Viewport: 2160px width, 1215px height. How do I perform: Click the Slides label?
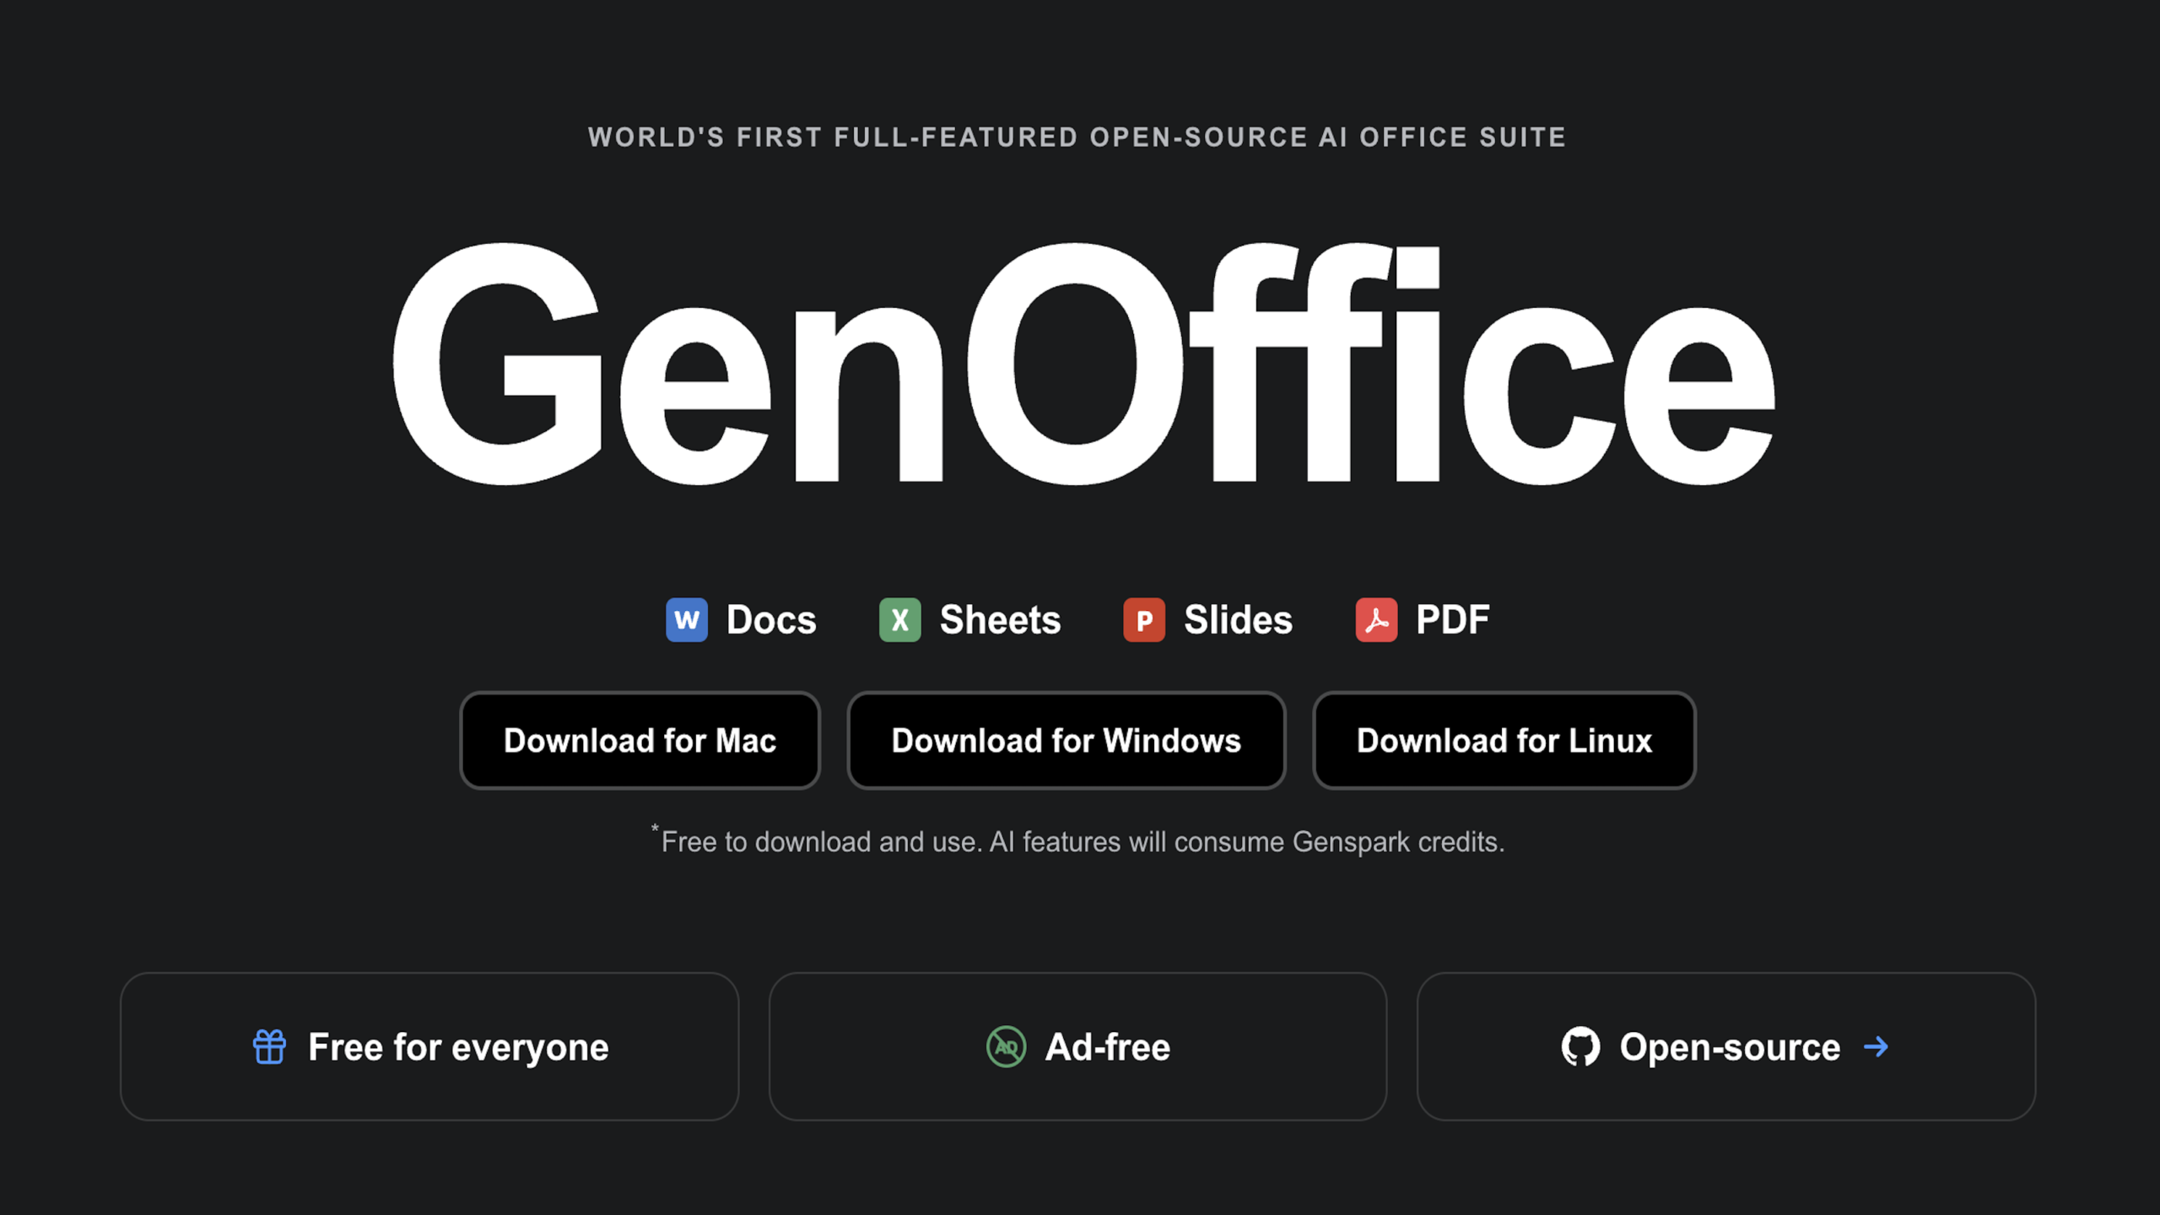click(x=1238, y=620)
